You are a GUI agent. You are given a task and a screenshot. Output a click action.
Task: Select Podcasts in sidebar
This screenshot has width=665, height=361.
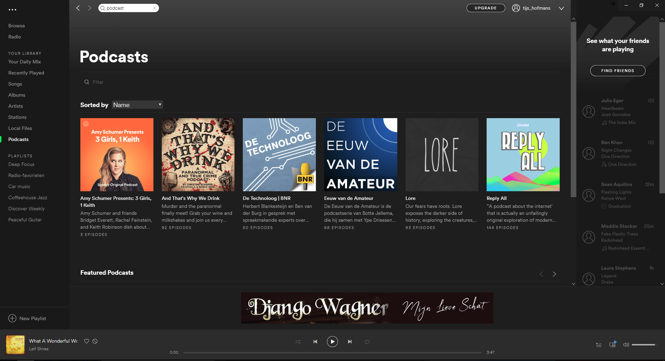click(18, 139)
